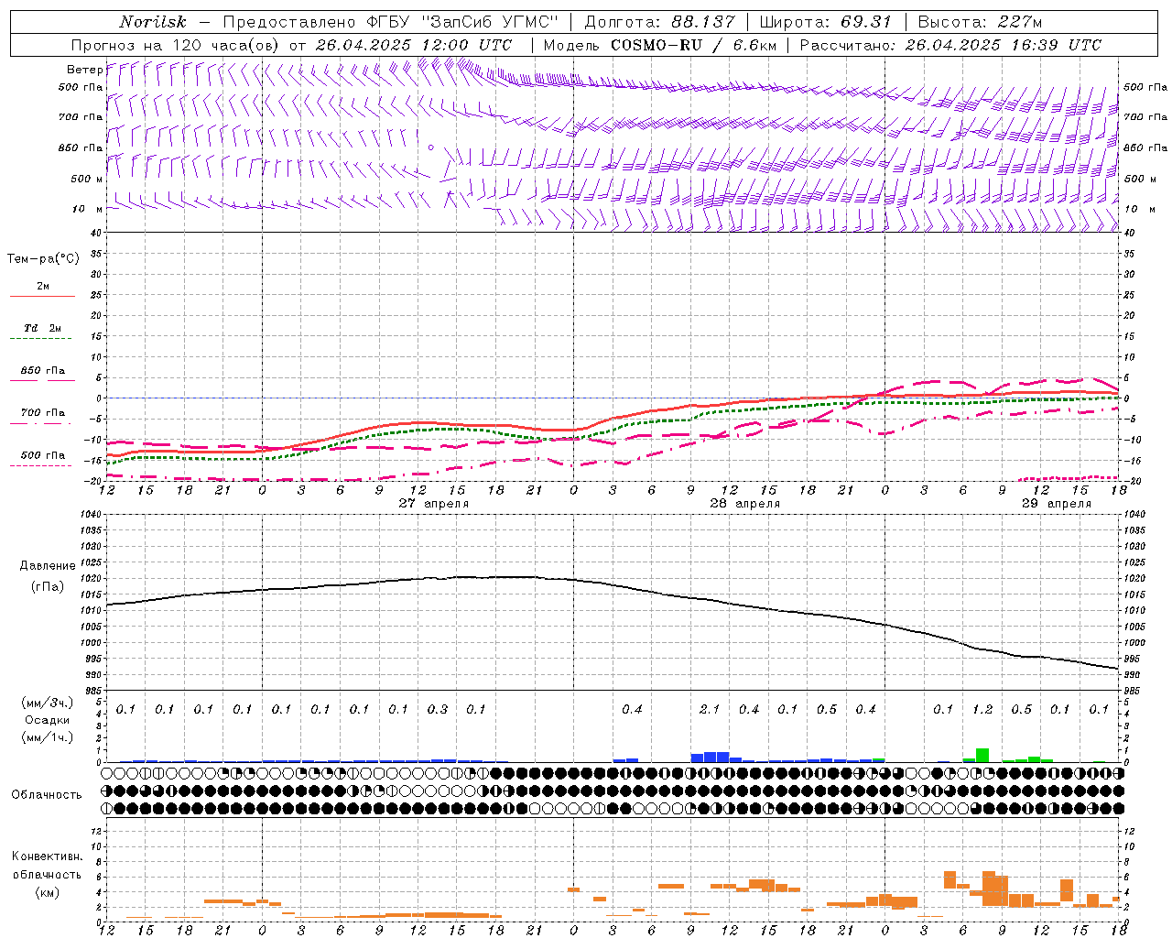This screenshot has height=938, width=1172.
Task: Click '(км)' unit label under convective cloudiness
Action: pos(47,892)
